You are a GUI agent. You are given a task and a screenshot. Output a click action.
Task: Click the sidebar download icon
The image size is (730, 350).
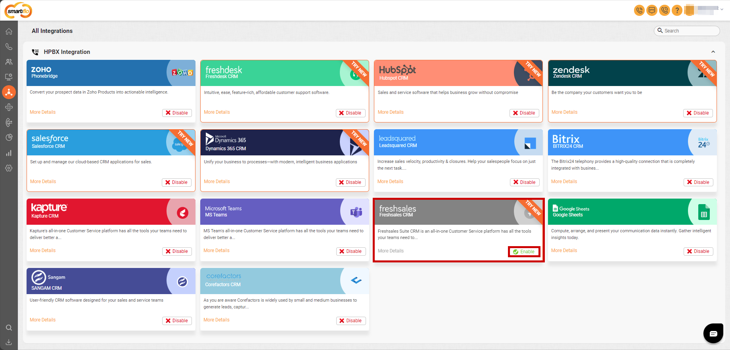[x=9, y=342]
